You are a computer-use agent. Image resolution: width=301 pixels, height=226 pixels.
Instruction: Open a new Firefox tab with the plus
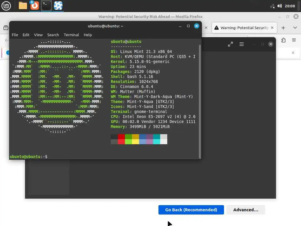tap(283, 28)
